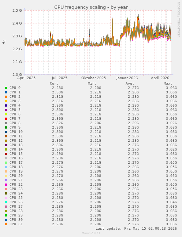Select the CPU 27 legend label
This screenshot has width=182, height=237.
[16, 206]
